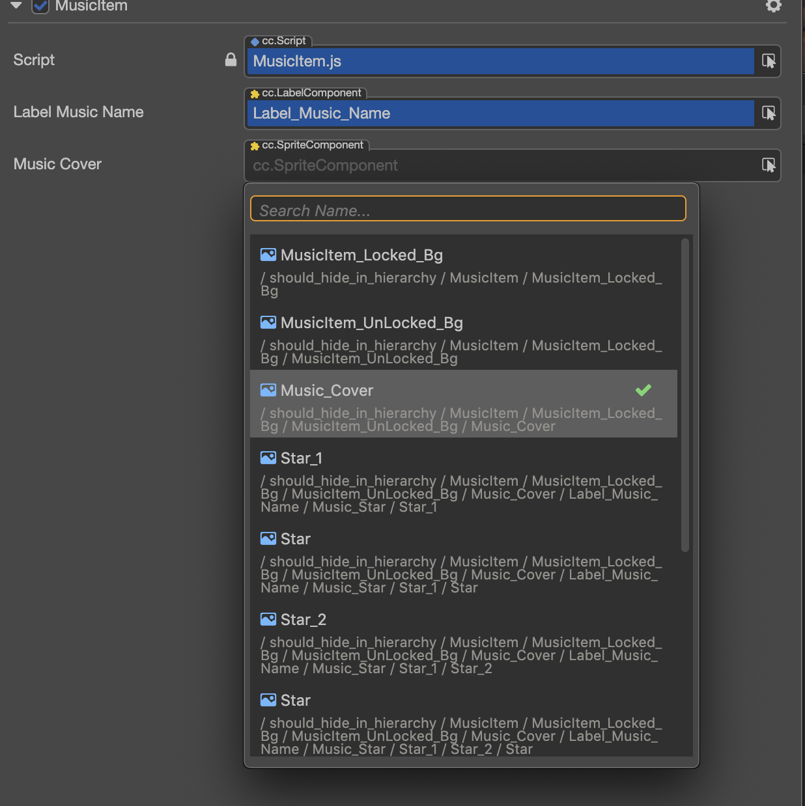This screenshot has width=805, height=806.
Task: Click the lock icon beside Script
Action: click(x=231, y=60)
